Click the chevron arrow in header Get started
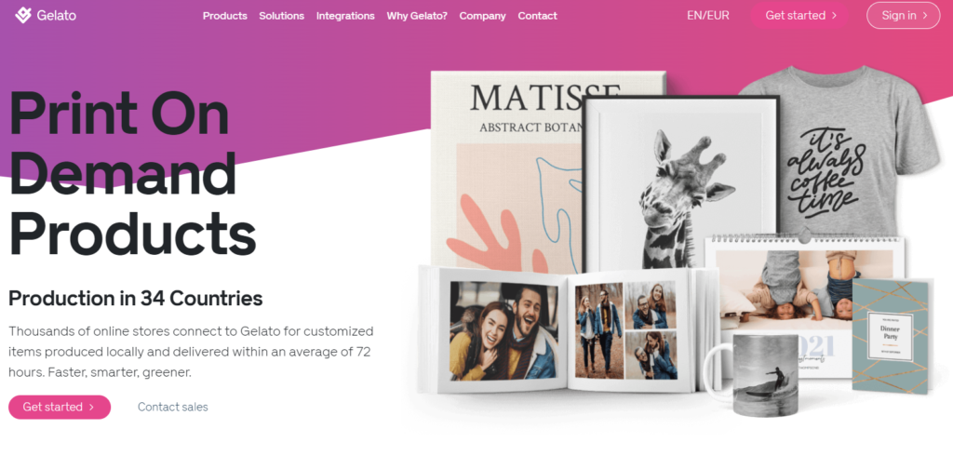The height and width of the screenshot is (456, 953). [x=834, y=16]
